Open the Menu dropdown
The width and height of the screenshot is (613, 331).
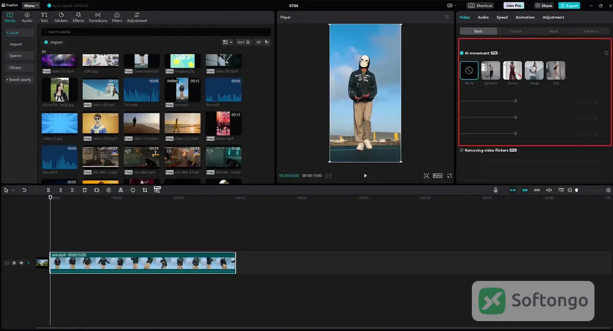pos(31,5)
